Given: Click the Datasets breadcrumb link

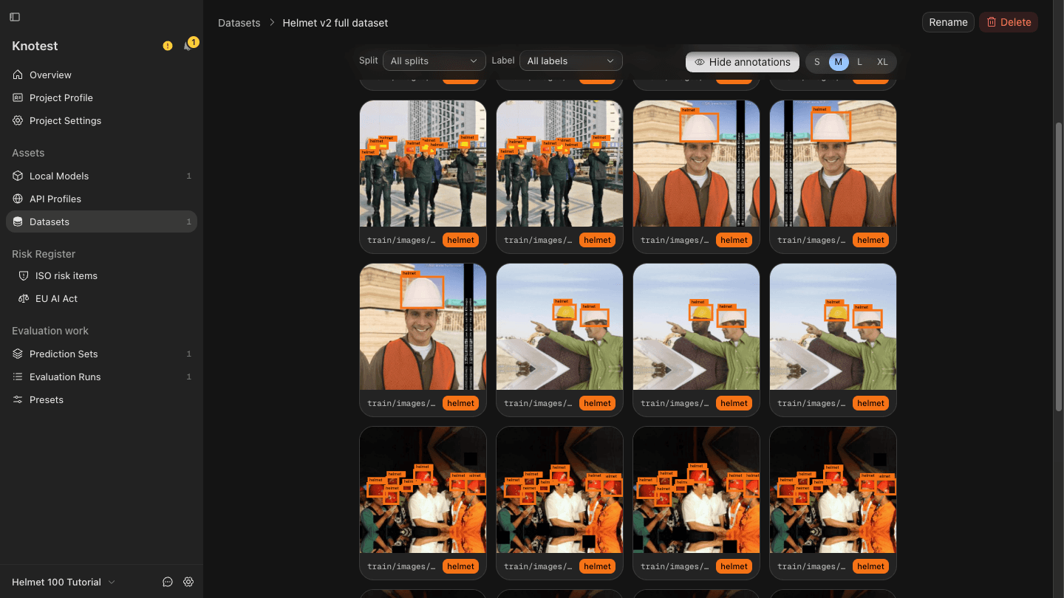Looking at the screenshot, I should pos(239,23).
